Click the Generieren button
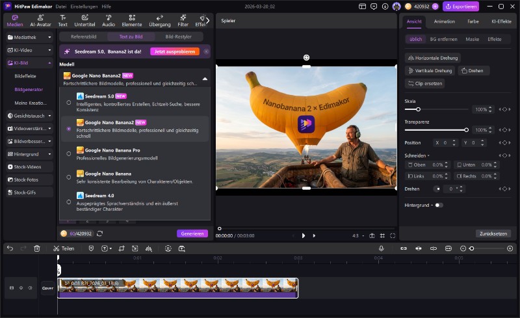 point(192,233)
